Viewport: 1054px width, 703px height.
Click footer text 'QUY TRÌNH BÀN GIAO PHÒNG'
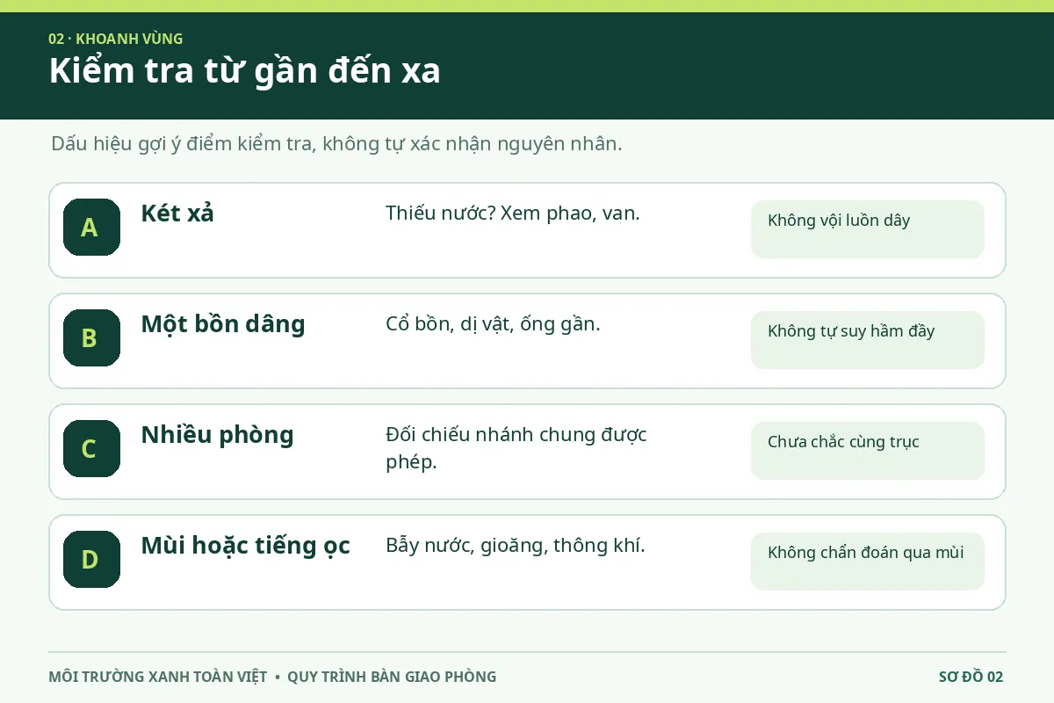coord(392,677)
